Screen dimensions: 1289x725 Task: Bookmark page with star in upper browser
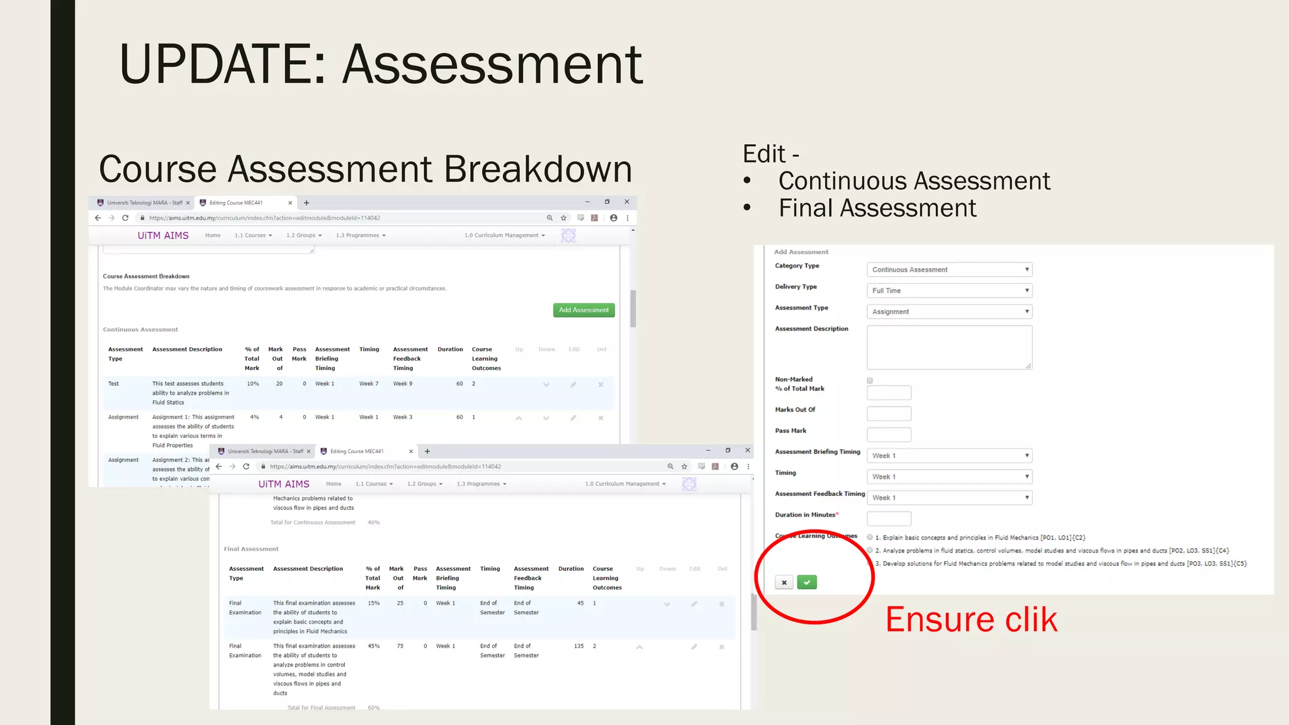tap(563, 218)
